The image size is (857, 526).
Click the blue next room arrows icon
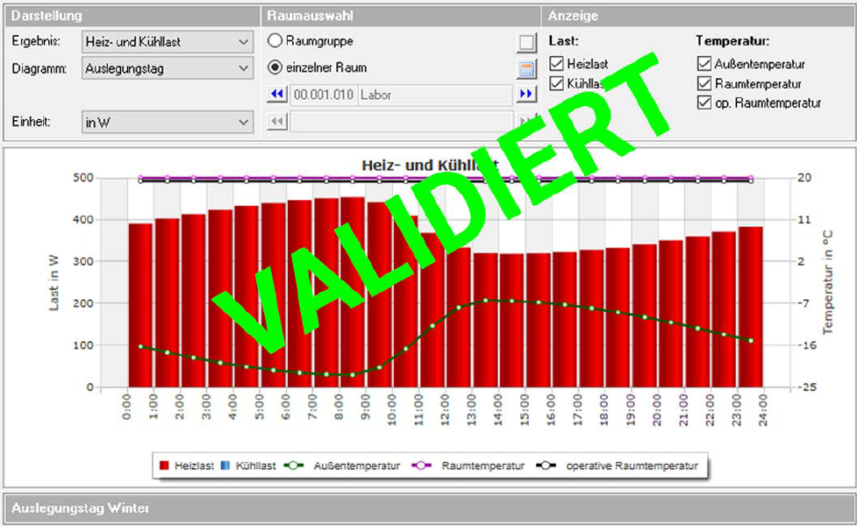coord(526,94)
